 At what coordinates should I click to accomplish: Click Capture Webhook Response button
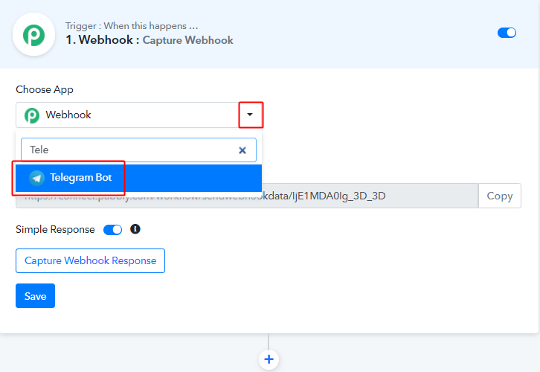tap(90, 260)
